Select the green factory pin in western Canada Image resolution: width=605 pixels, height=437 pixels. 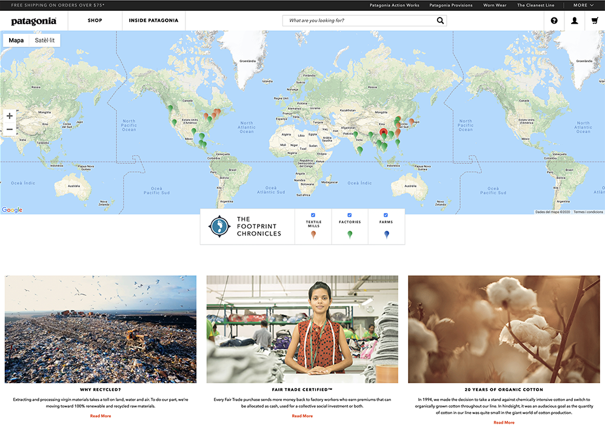pos(170,108)
